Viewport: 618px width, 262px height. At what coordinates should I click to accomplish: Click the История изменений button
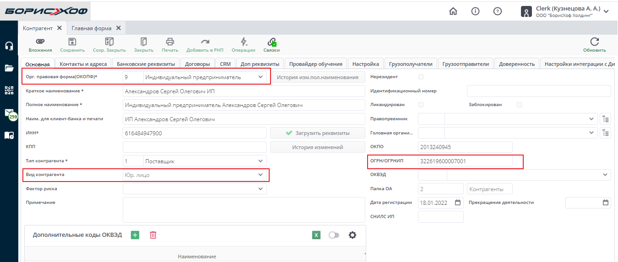(x=317, y=147)
